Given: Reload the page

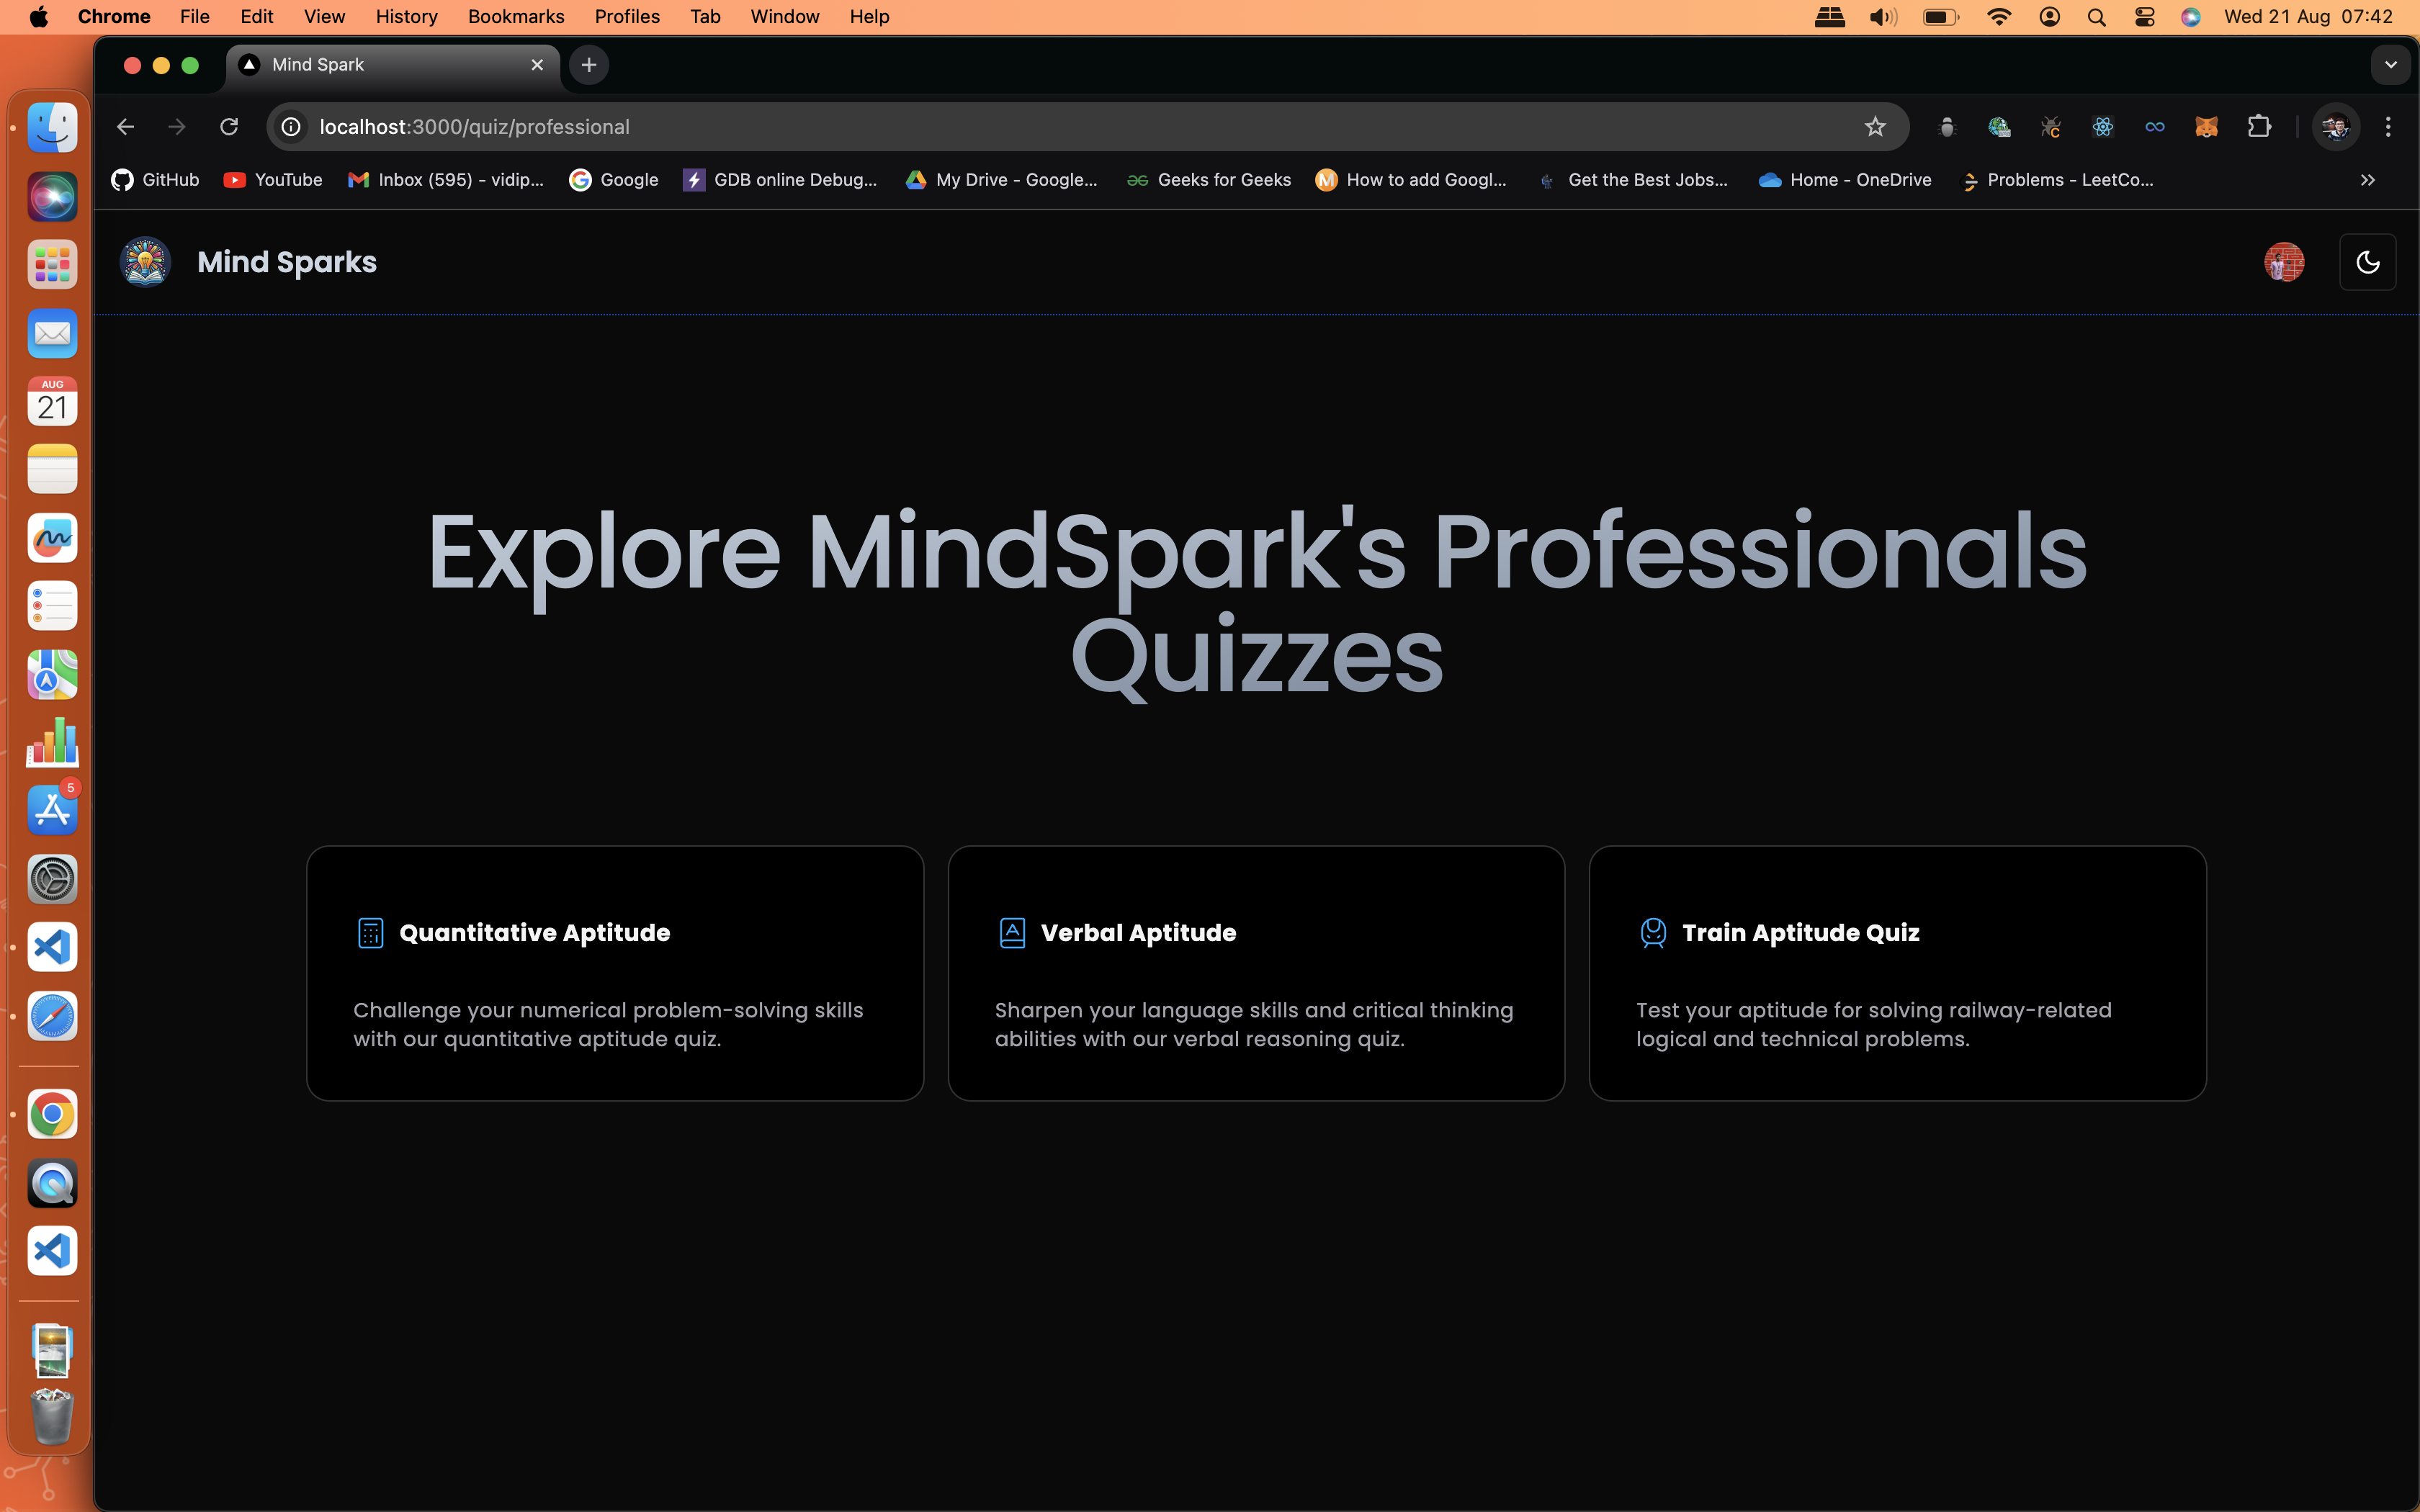Looking at the screenshot, I should tap(229, 127).
